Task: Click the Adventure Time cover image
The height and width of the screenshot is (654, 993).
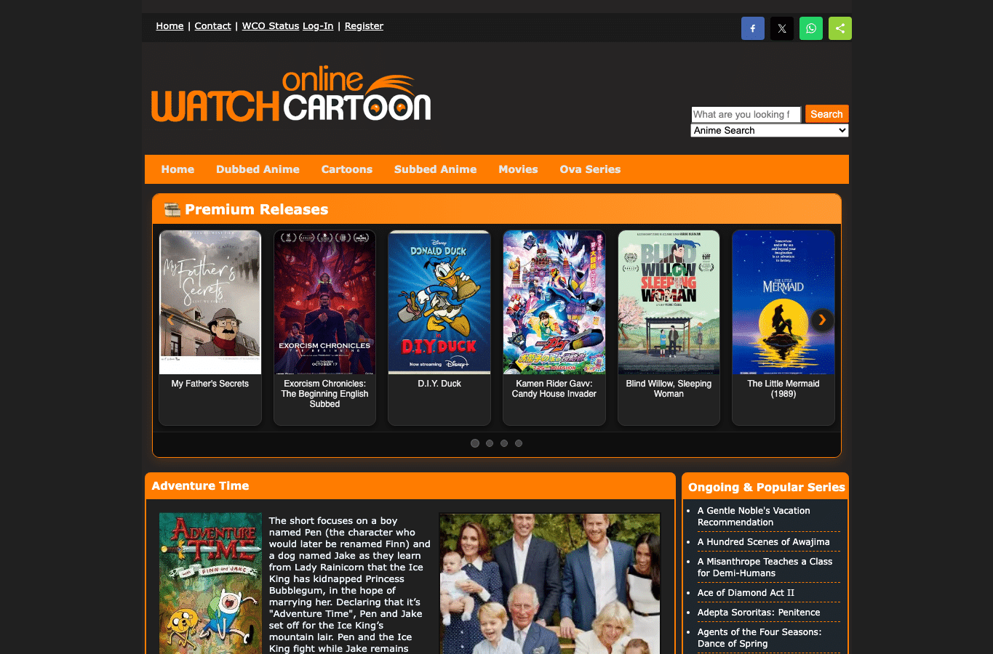Action: click(210, 584)
